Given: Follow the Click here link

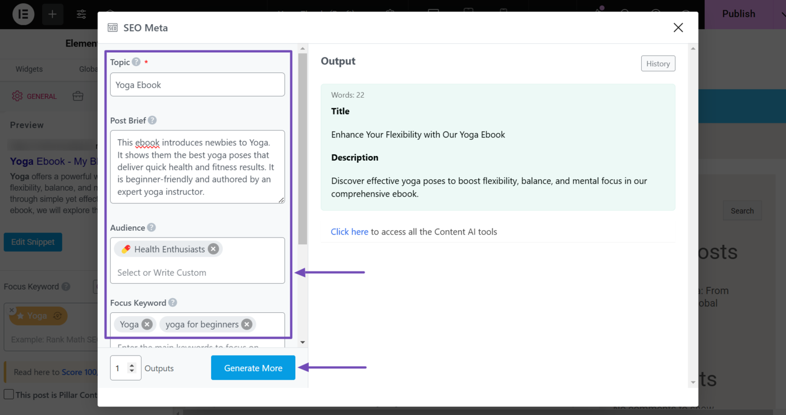Looking at the screenshot, I should click(349, 231).
